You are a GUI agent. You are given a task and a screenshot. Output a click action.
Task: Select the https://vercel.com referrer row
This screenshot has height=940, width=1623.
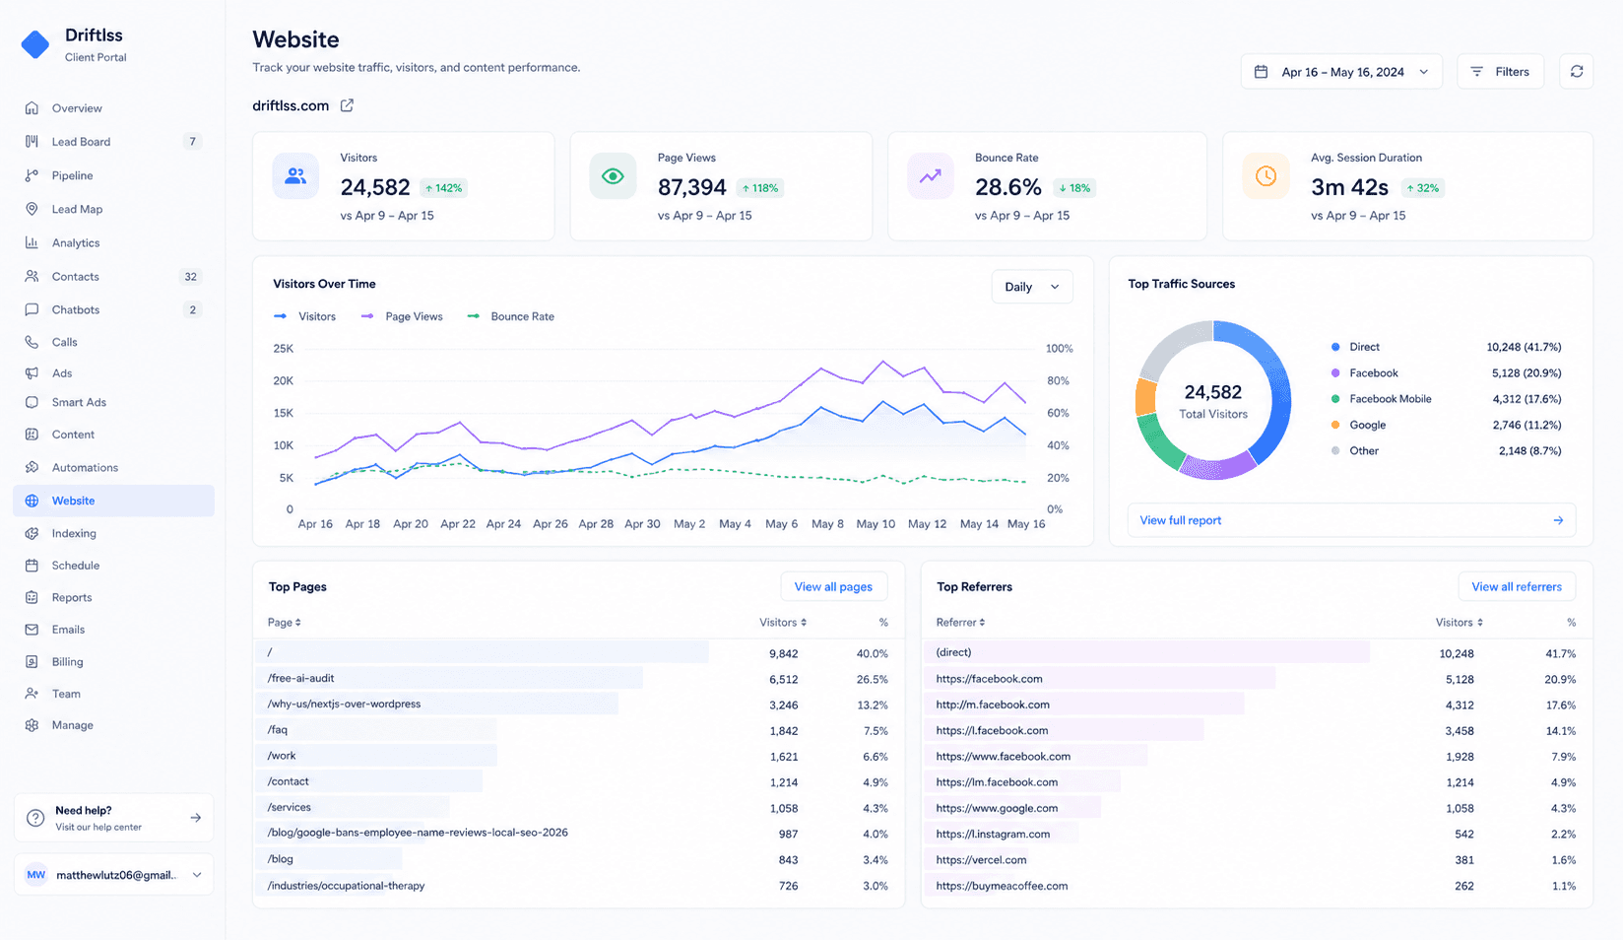(x=1256, y=860)
